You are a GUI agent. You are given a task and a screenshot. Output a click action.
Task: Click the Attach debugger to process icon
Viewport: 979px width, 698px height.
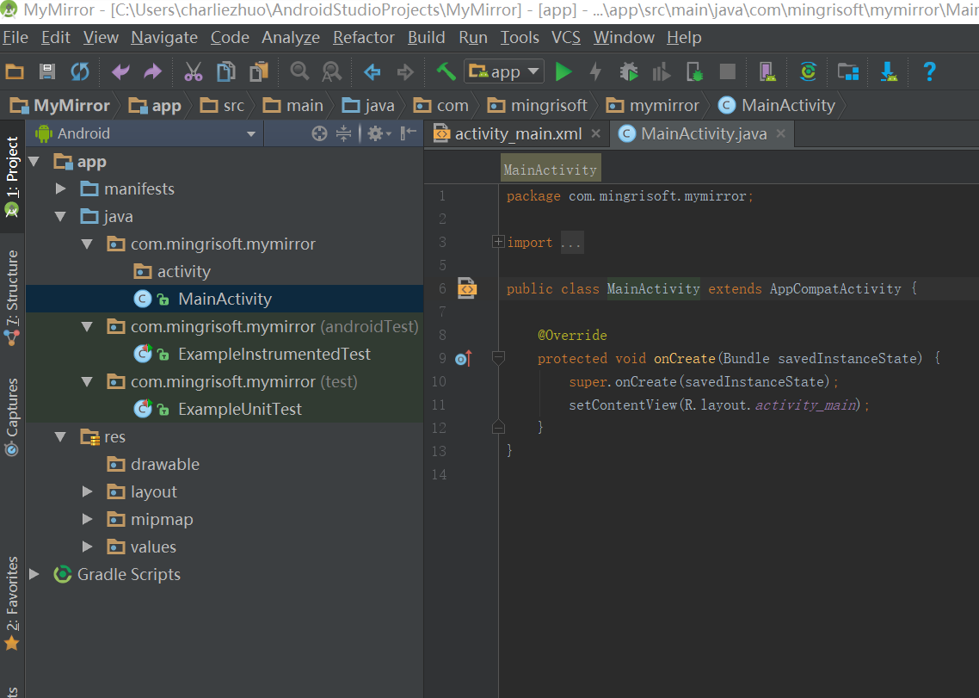[x=694, y=71]
